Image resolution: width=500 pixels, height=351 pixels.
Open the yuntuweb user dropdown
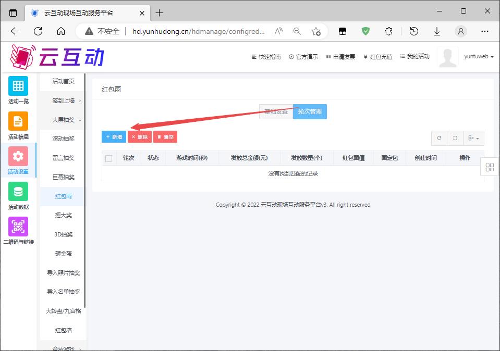click(479, 57)
